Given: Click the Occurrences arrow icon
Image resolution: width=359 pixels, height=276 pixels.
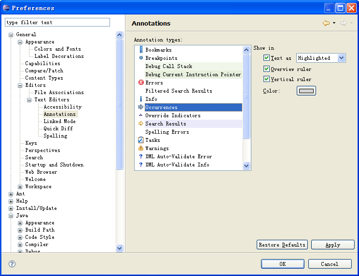Looking at the screenshot, I should pos(141,107).
